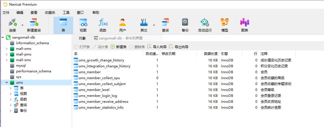The image size is (324, 127).
Task: Click 打开表 (Open Table) button
Action: point(82,47)
